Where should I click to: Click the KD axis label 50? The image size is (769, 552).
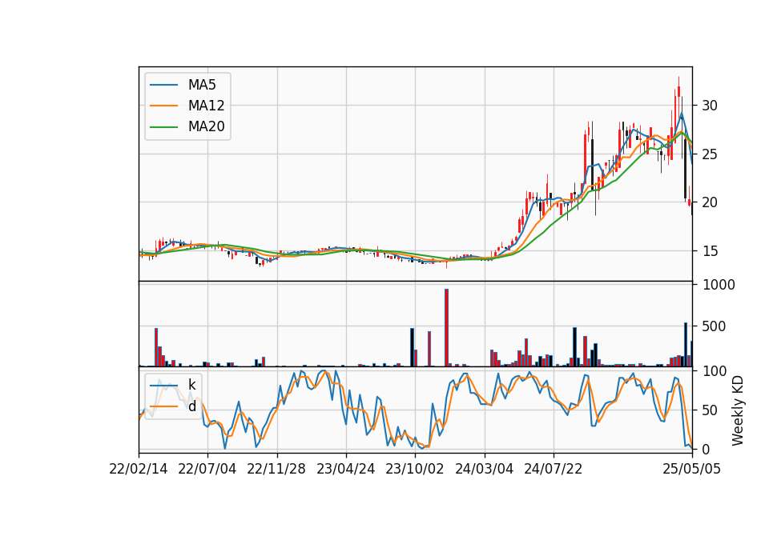[x=710, y=410]
